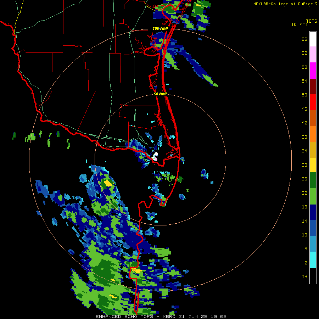Viewport: 319px width, 319px height.
Task: Click legend value '18'
Action: (304, 207)
